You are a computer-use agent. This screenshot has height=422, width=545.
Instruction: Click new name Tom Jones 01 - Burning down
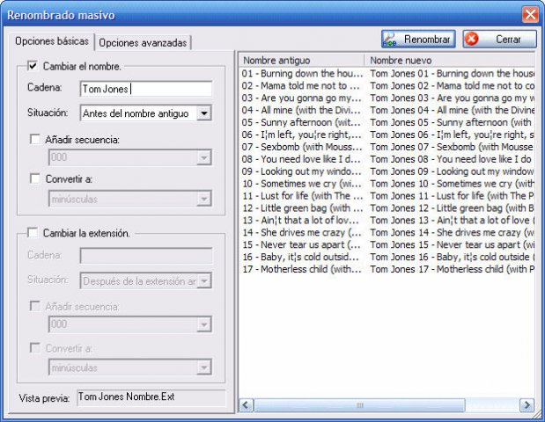point(452,74)
